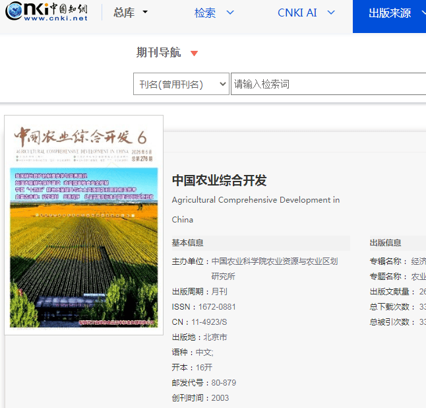This screenshot has width=426, height=408.
Task: Click the 总被引次数 label
Action: click(x=392, y=322)
